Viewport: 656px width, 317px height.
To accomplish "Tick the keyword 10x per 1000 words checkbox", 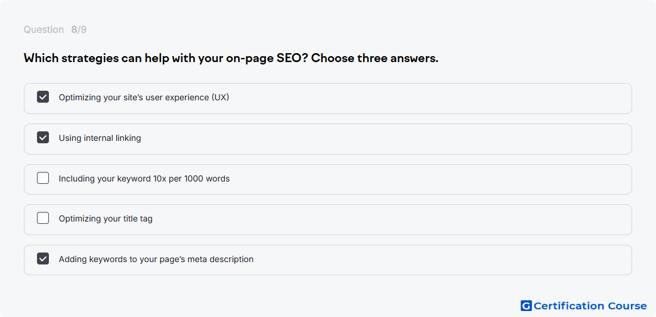I will click(43, 178).
